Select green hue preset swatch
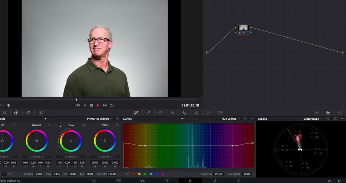The height and width of the screenshot is (183, 346). (x=145, y=174)
